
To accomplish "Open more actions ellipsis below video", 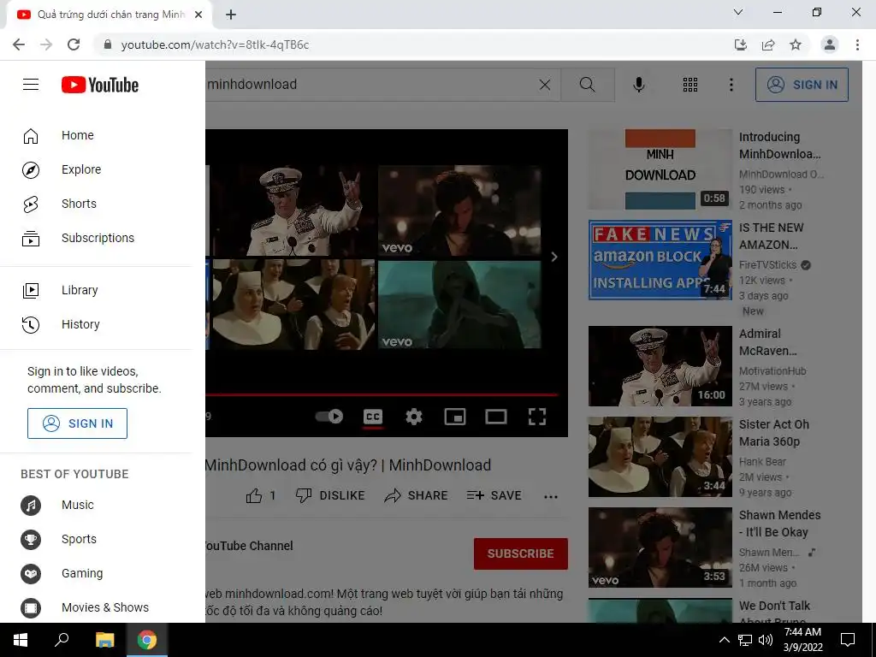I will click(x=551, y=496).
